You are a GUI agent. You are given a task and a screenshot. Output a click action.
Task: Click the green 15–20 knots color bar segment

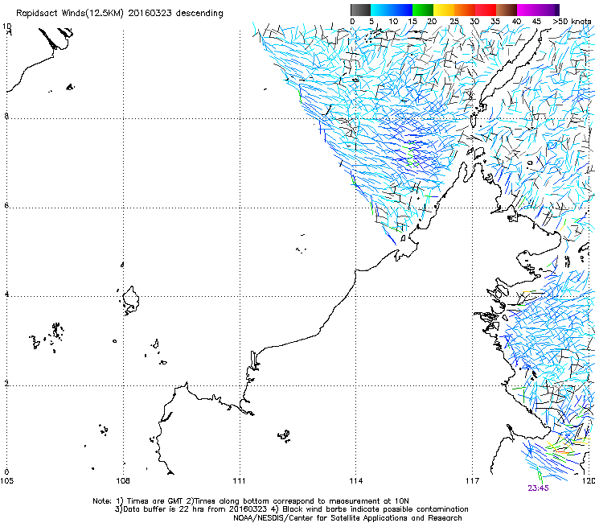(x=423, y=10)
